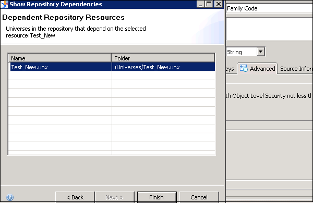Image resolution: width=313 pixels, height=203 pixels.
Task: Switch to the Advanced tab
Action: click(257, 69)
